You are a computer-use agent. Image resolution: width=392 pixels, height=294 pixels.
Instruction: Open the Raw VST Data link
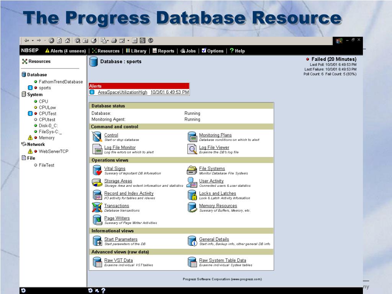(119, 260)
